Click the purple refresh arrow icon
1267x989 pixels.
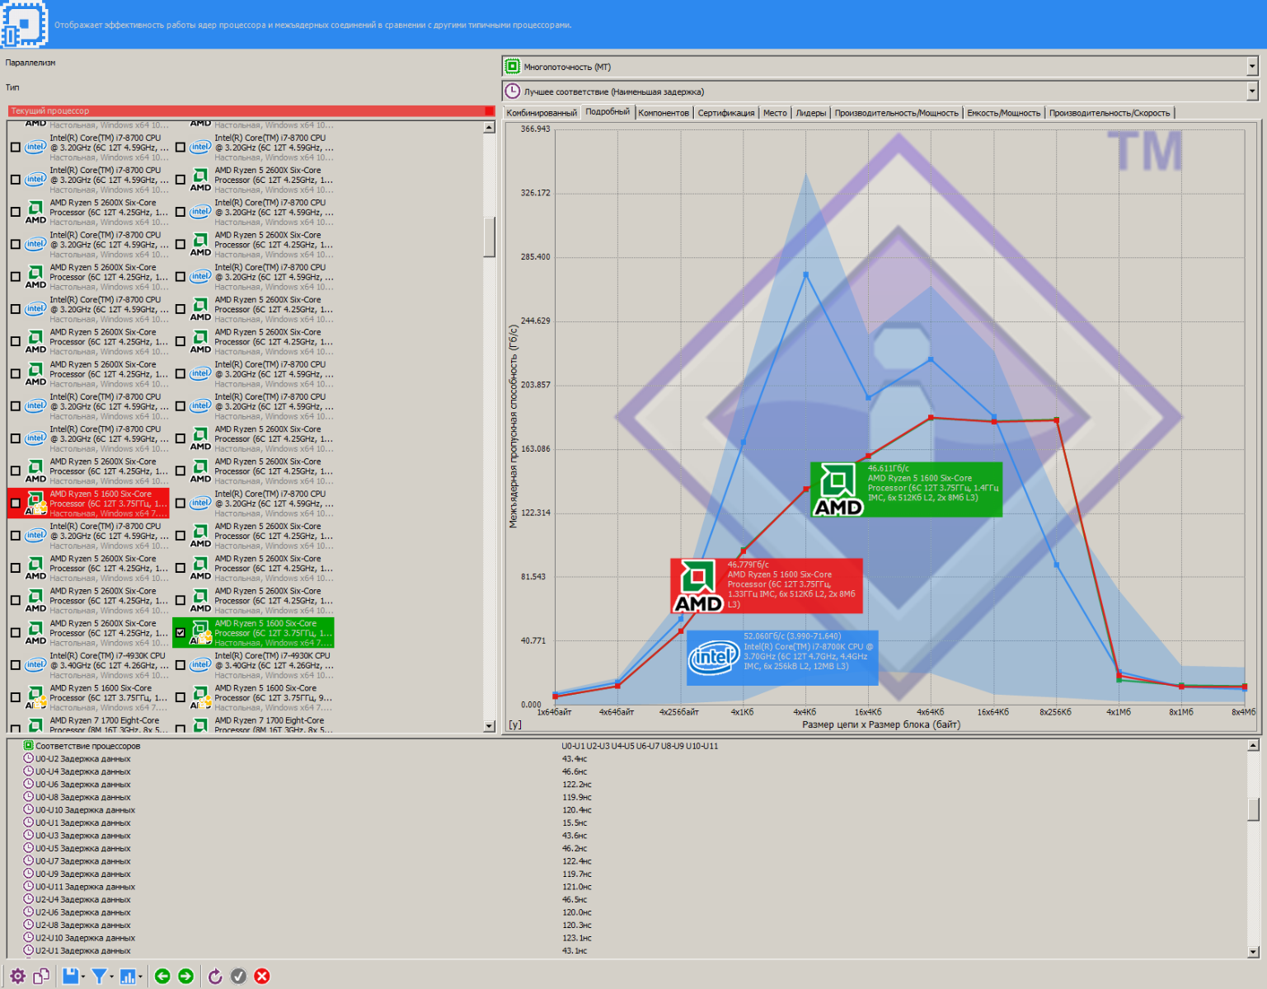click(215, 977)
